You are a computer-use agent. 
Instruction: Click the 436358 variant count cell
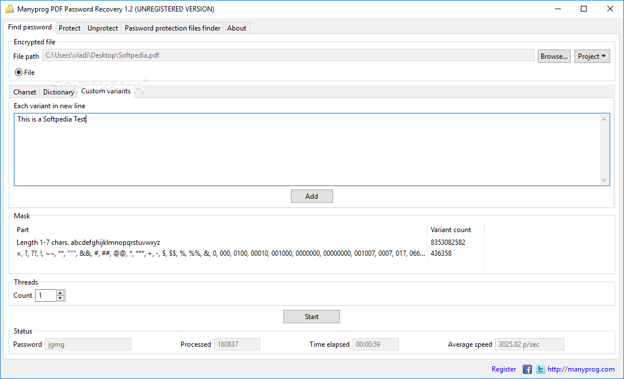[x=441, y=253]
